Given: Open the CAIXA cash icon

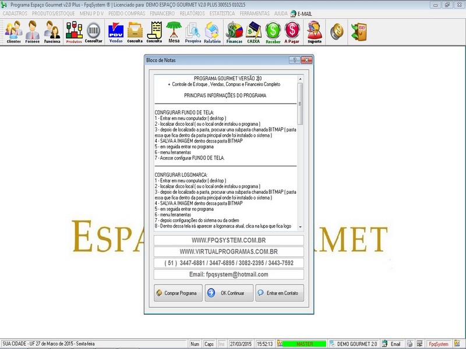Looking at the screenshot, I should pos(253,33).
